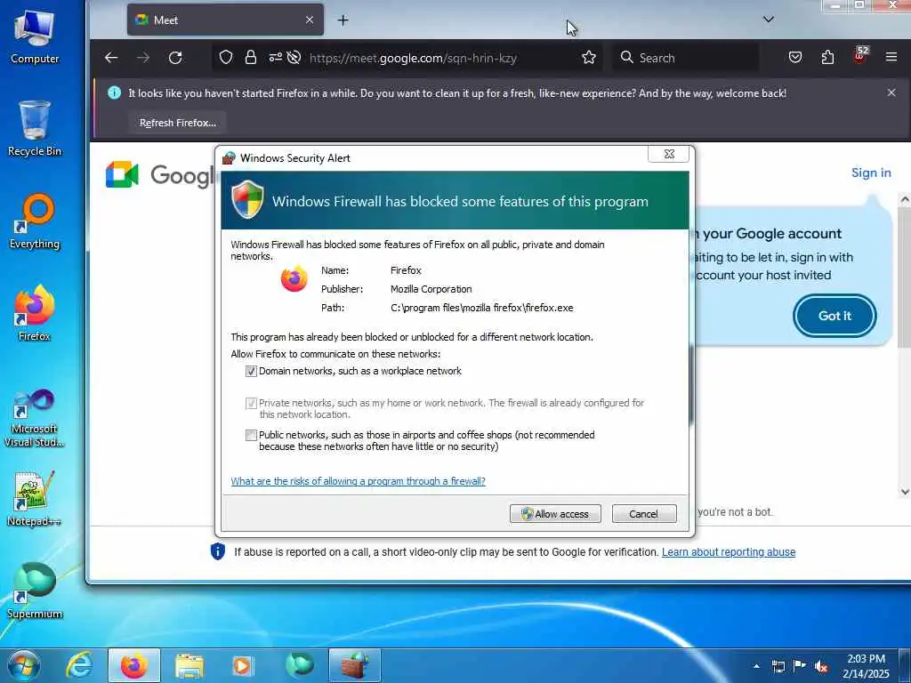
Task: Dismiss the Firefox refresh notification bar
Action: (x=891, y=92)
